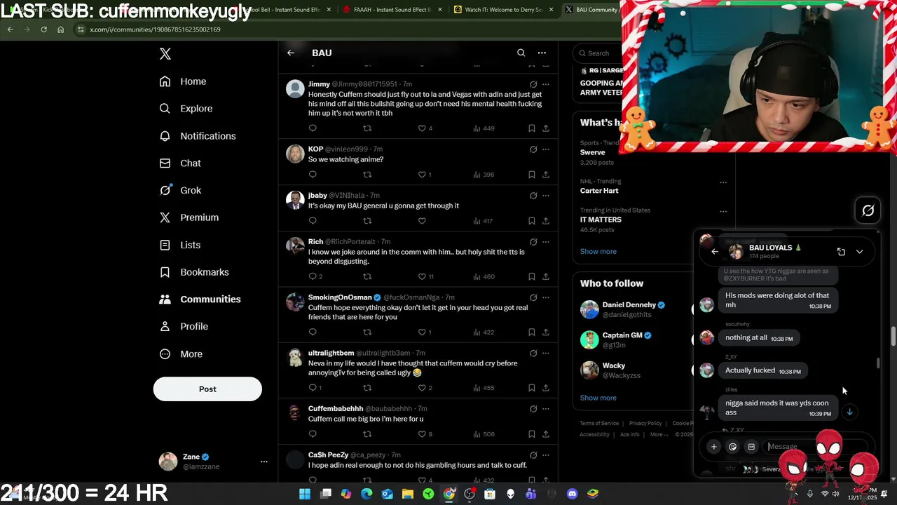Bookmark jbaby's post

[532, 221]
